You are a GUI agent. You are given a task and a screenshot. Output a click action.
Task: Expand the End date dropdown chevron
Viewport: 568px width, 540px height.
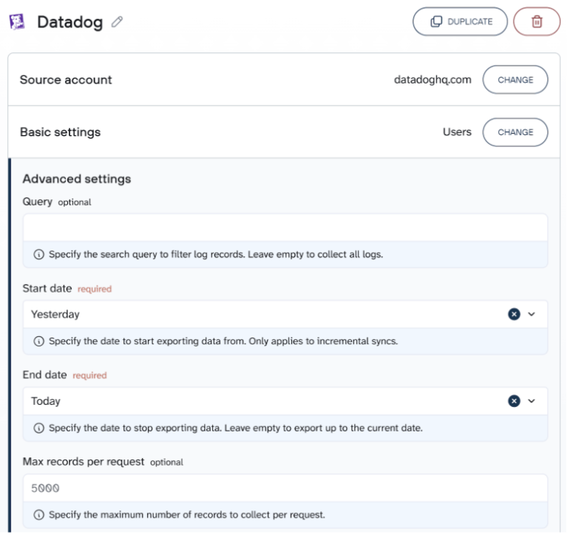(532, 401)
